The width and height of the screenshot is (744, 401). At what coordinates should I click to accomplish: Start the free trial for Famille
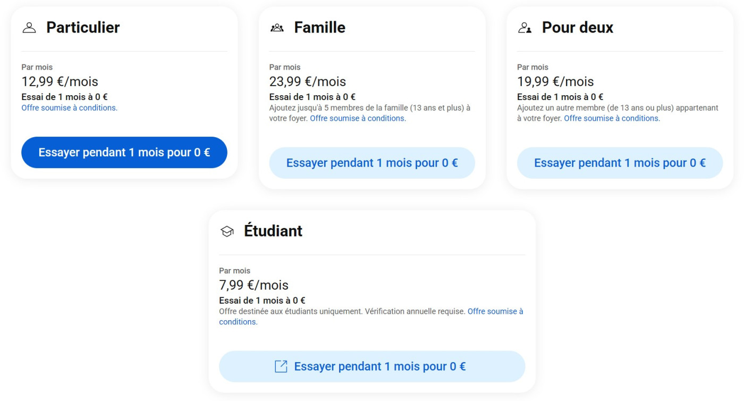372,163
